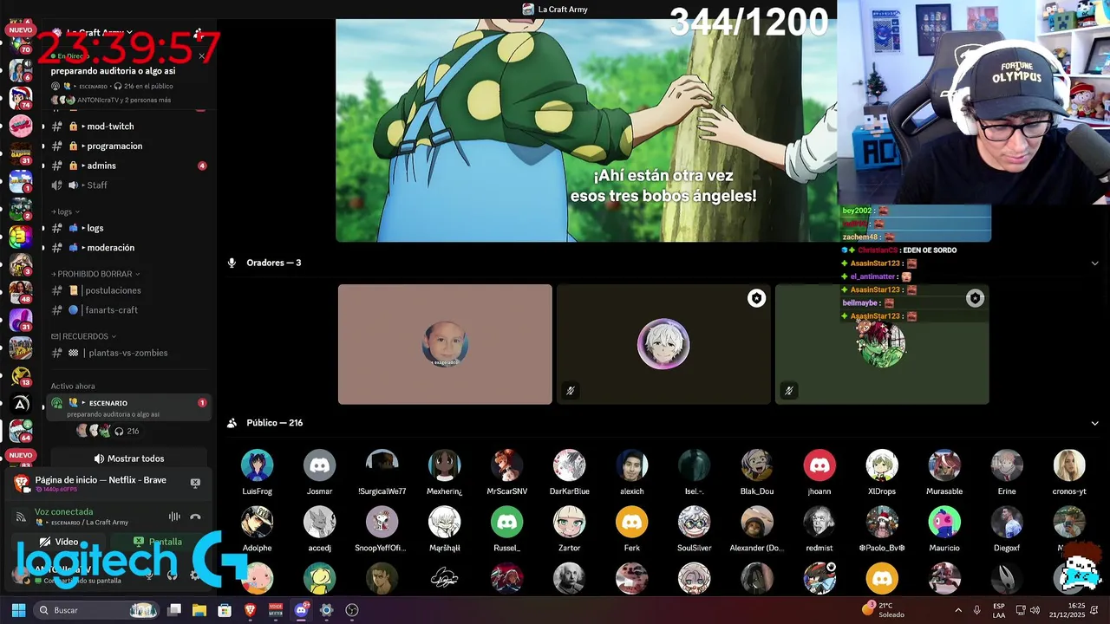Click muted mic icon on right speaker tile

click(x=788, y=391)
